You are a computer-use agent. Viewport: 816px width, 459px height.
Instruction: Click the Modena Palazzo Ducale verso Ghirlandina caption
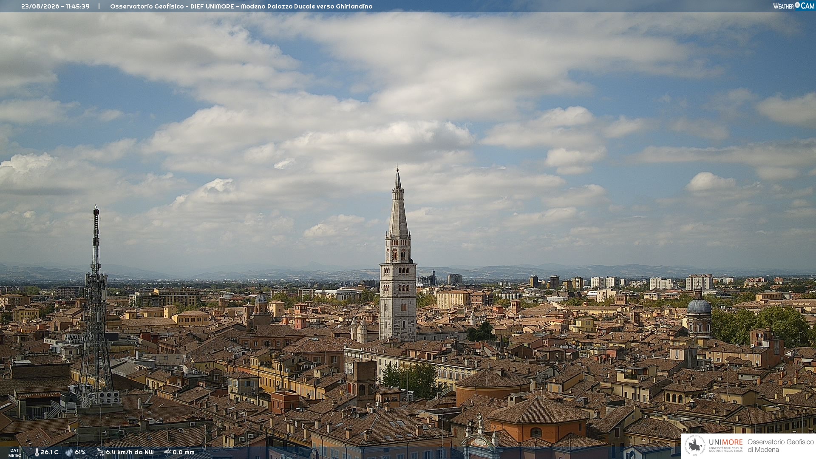(x=307, y=6)
